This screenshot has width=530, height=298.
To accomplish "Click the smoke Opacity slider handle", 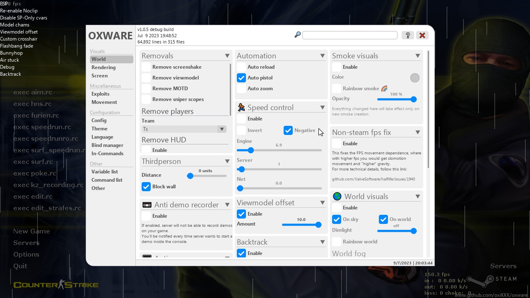I will [414, 99].
